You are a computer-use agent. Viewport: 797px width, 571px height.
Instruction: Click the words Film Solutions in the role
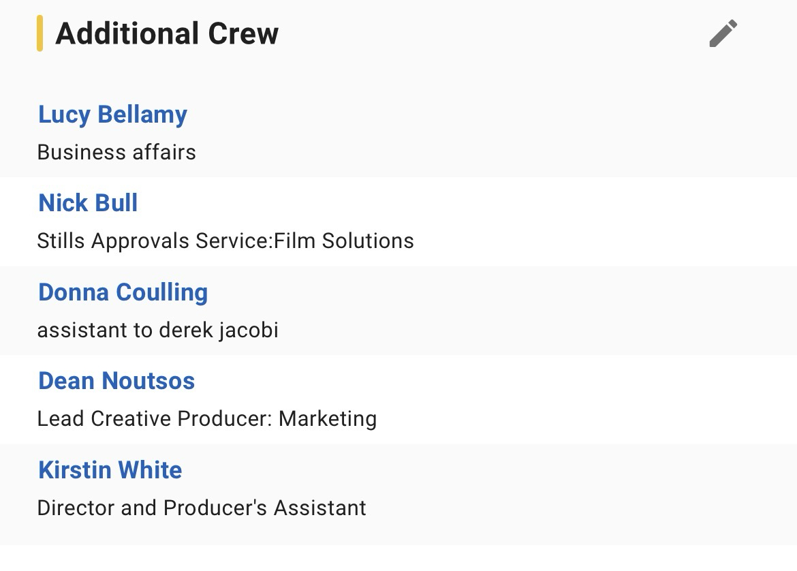[x=344, y=241]
